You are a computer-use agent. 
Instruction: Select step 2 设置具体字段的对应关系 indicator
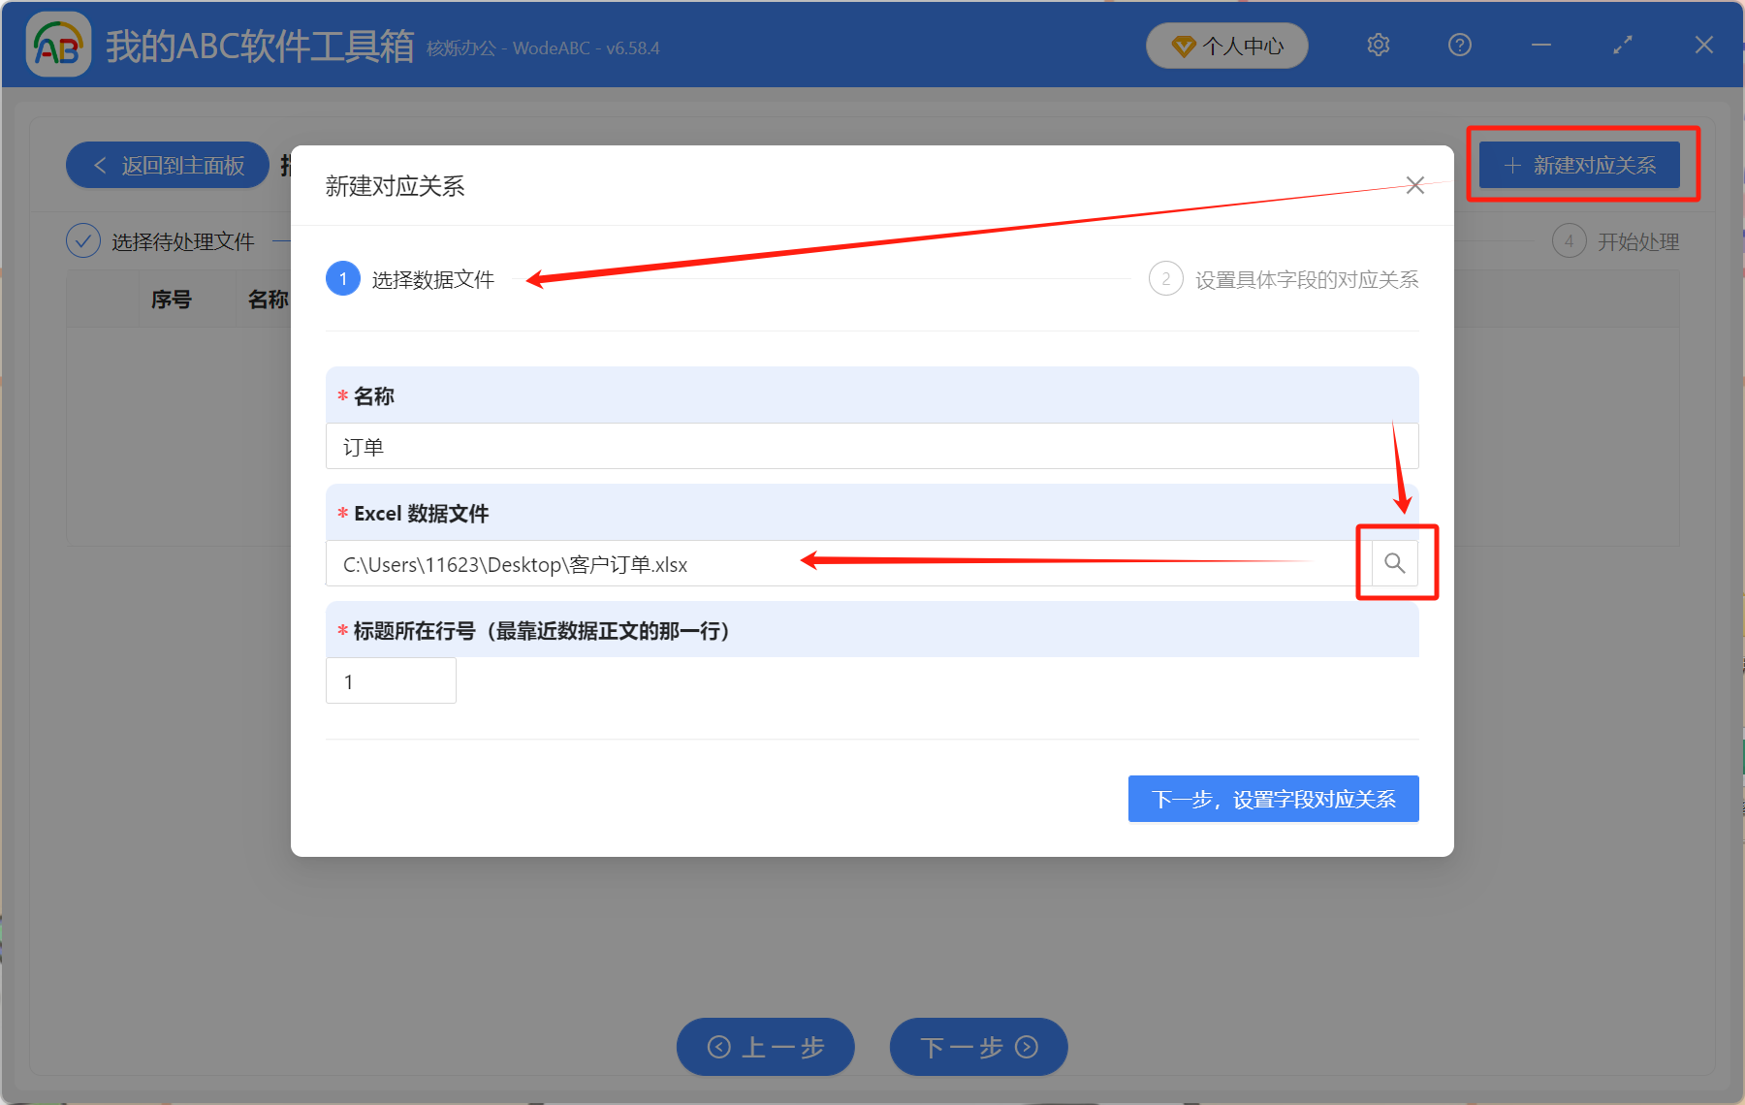(1166, 279)
